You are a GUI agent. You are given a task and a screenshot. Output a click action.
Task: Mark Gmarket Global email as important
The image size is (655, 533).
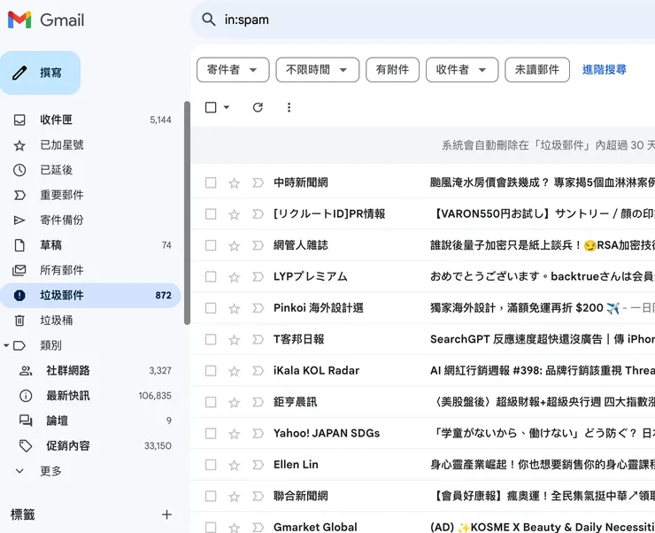click(x=258, y=527)
